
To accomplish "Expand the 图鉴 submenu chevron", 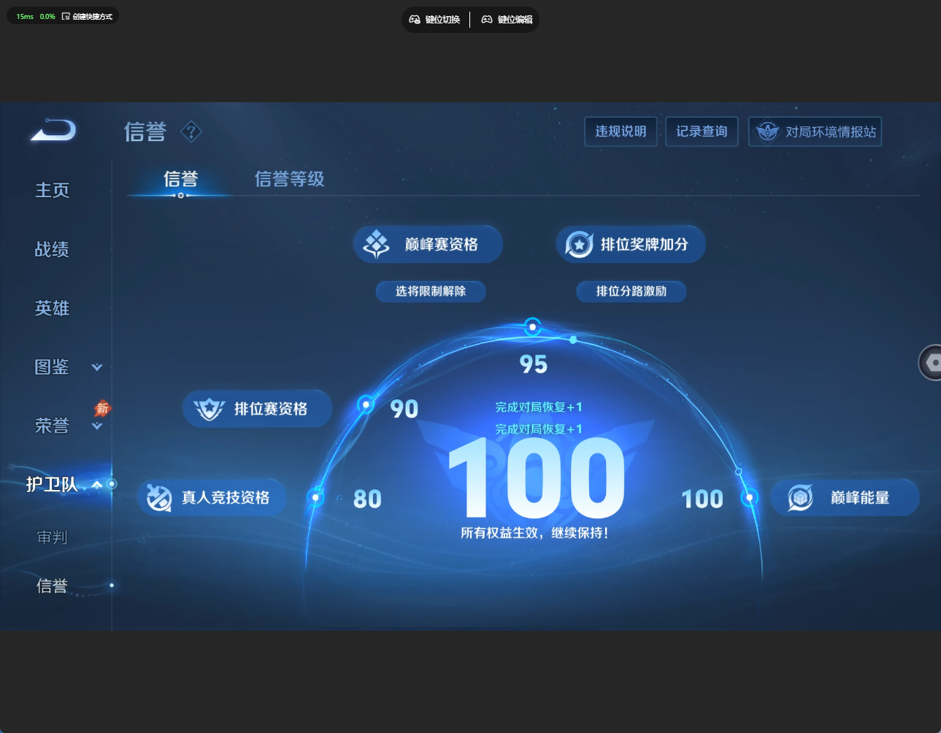I will point(96,367).
